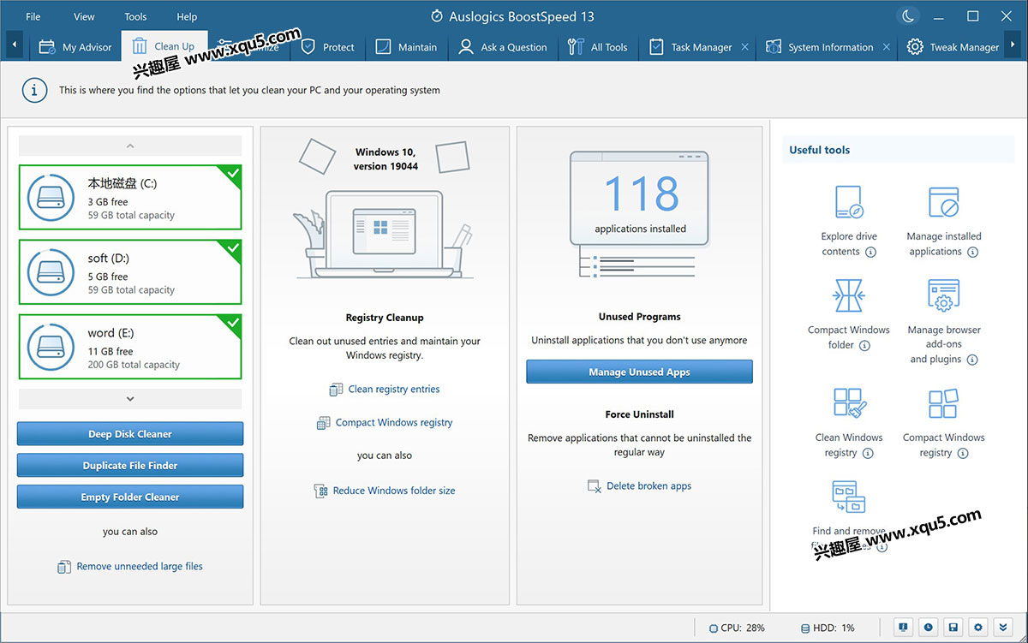The height and width of the screenshot is (643, 1028).
Task: Close the Task Manager tab
Action: [744, 47]
